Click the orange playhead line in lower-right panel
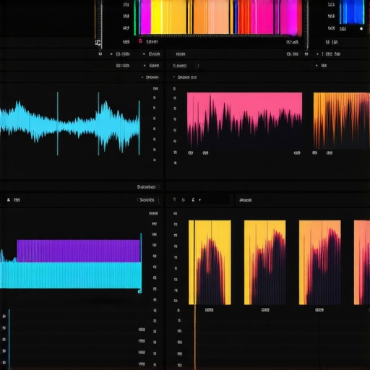 [195, 337]
